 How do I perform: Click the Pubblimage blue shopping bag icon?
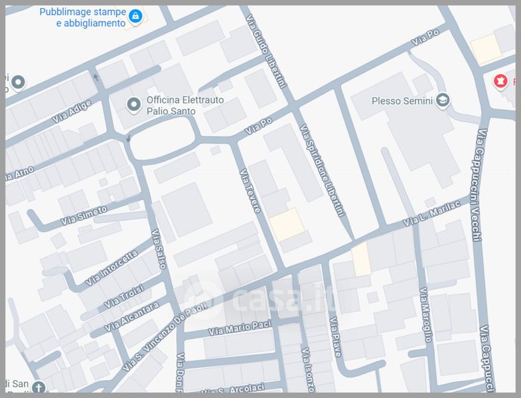click(x=135, y=15)
